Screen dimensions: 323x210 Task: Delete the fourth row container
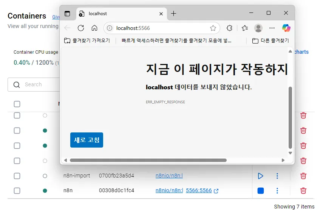[x=303, y=161]
